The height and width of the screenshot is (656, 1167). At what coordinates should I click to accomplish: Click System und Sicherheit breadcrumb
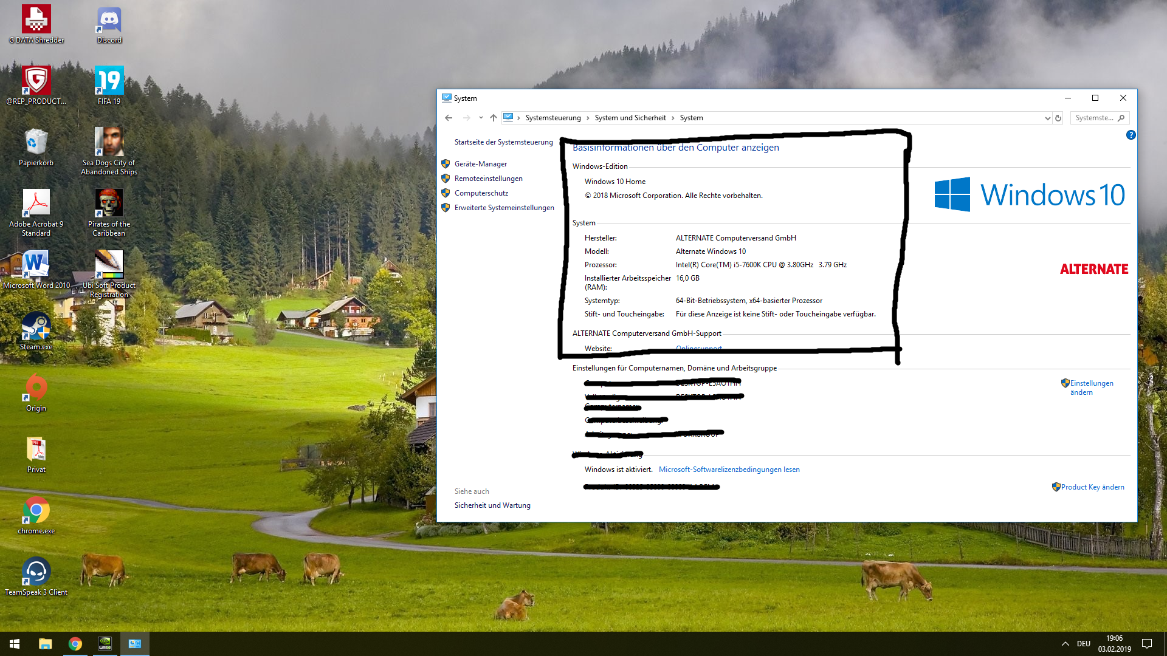pos(630,118)
